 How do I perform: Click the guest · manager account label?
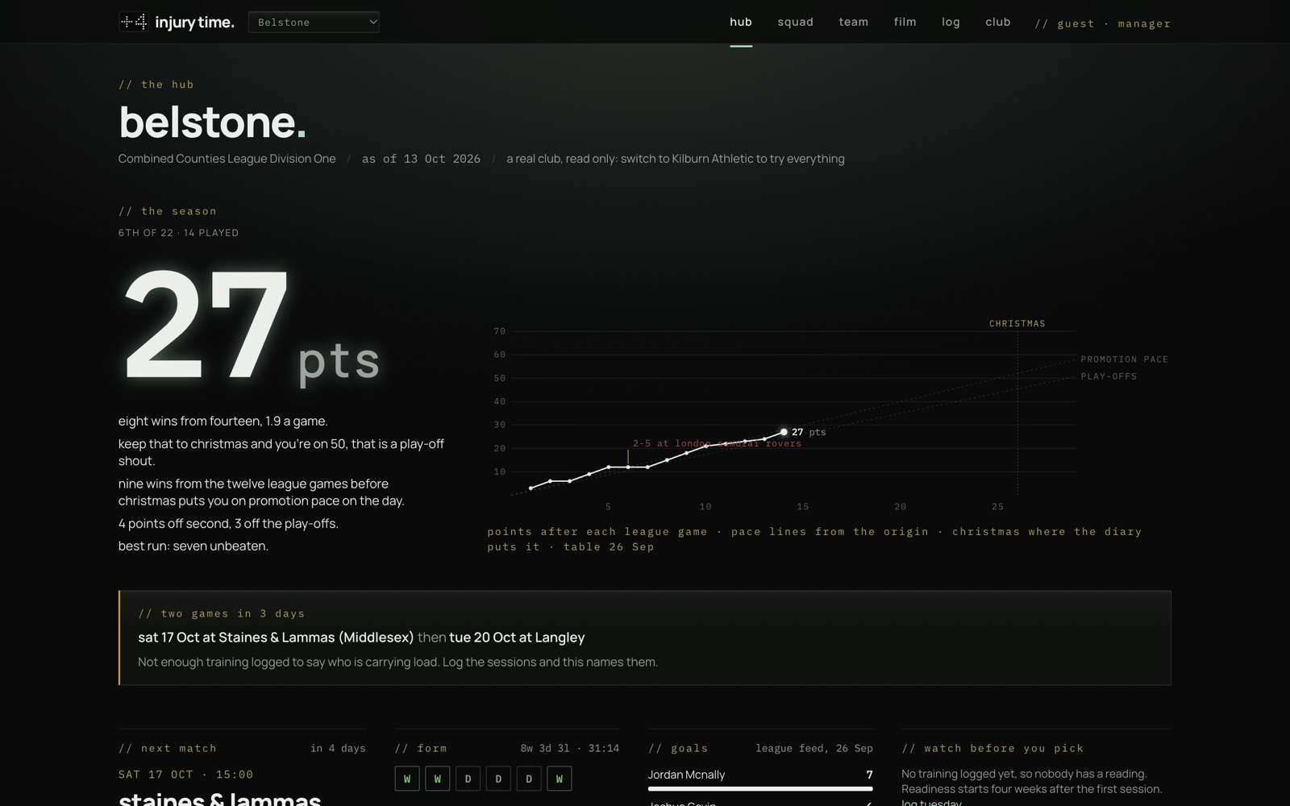1102,23
